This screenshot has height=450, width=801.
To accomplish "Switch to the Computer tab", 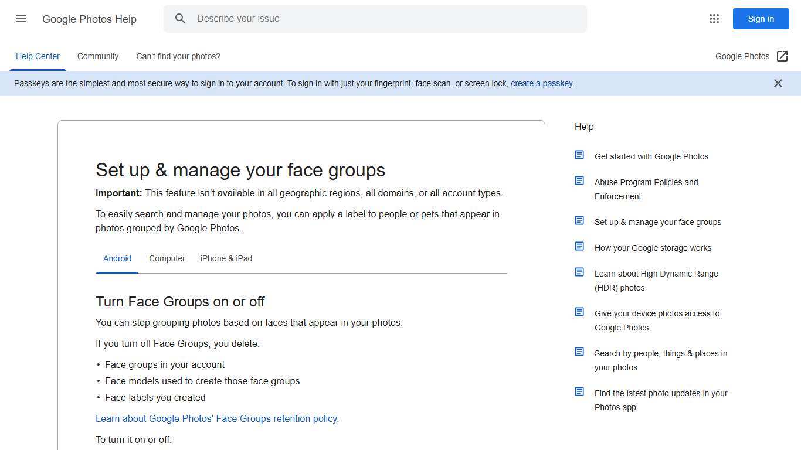I will [x=167, y=258].
